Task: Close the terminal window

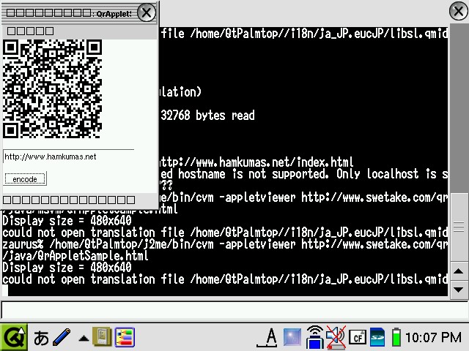Action: (x=459, y=12)
